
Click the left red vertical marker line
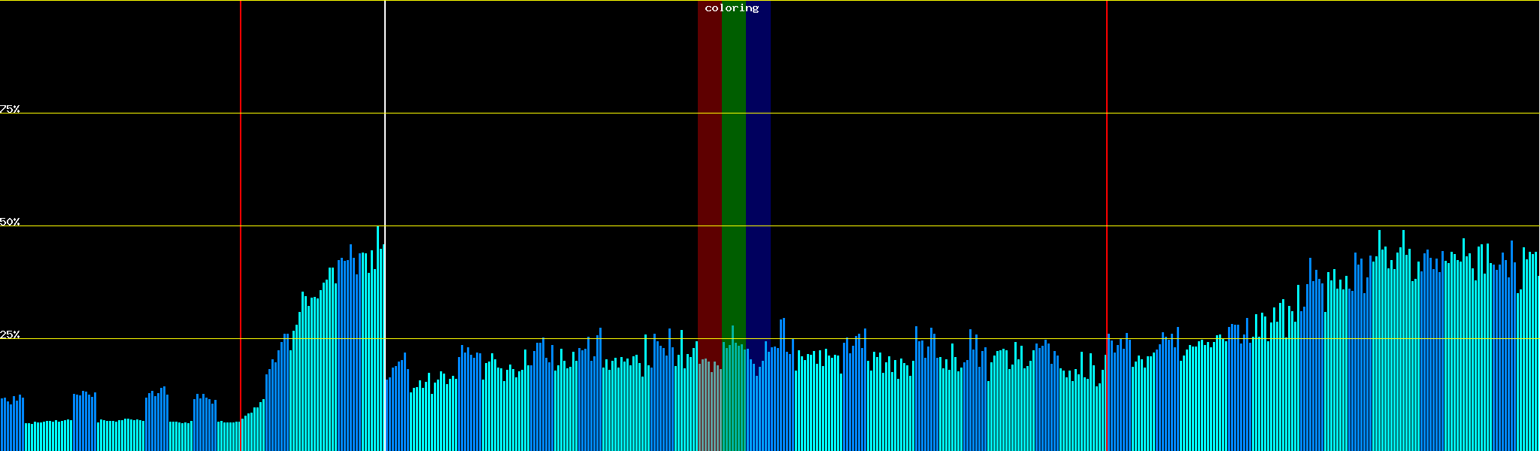[241, 150]
